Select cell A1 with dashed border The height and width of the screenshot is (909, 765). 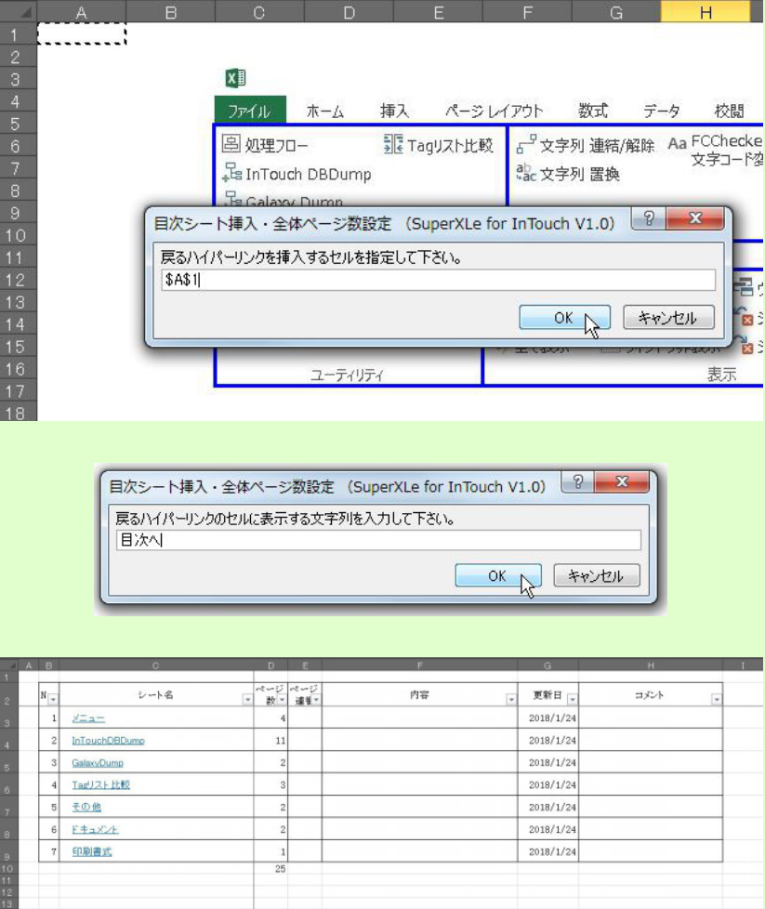tap(82, 33)
